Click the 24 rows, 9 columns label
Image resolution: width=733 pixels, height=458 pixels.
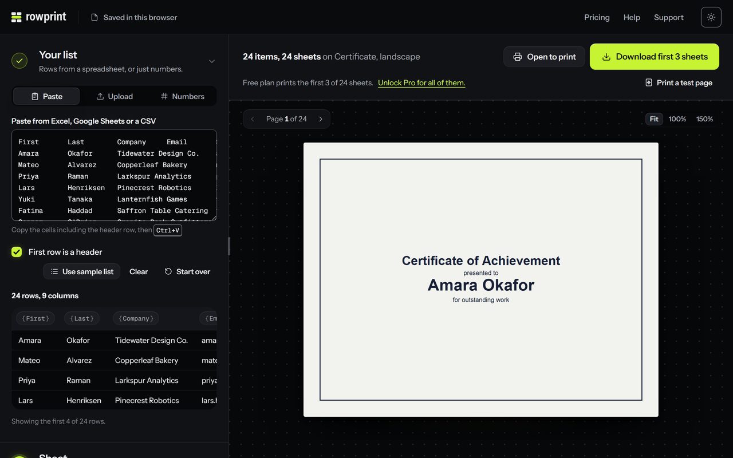coord(45,295)
